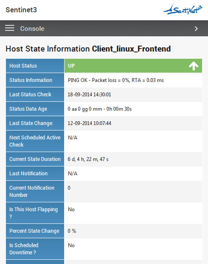Open the Console menu label

tap(32, 29)
